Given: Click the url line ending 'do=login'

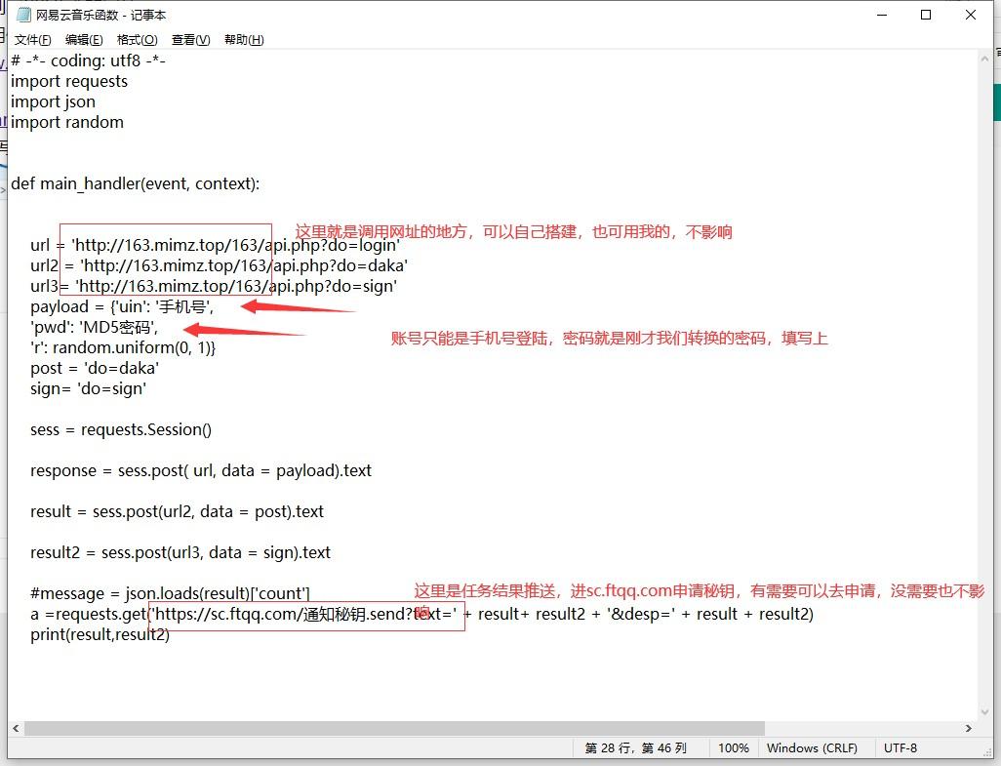Looking at the screenshot, I should (216, 245).
